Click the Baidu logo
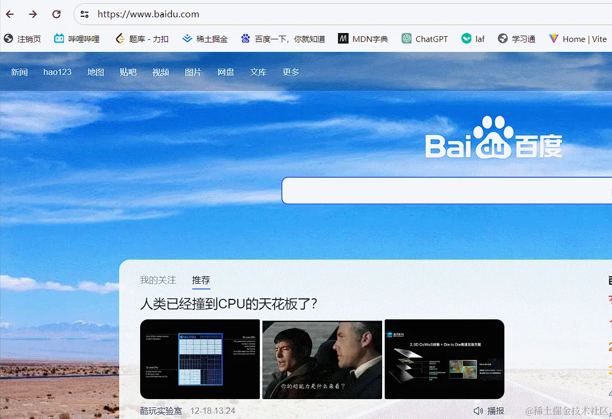Viewport: 612px width, 419px height. click(x=493, y=137)
